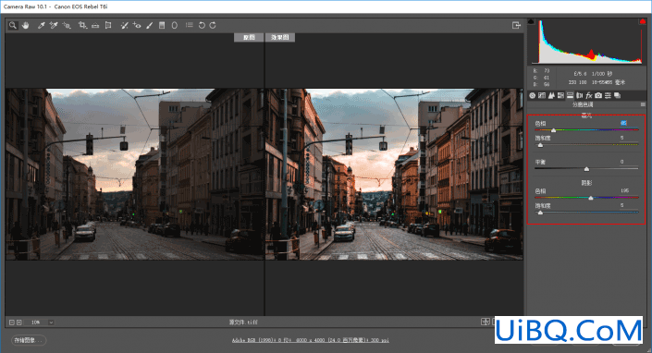Image resolution: width=652 pixels, height=353 pixels.
Task: Select the Red Eye Removal tool
Action: point(137,25)
